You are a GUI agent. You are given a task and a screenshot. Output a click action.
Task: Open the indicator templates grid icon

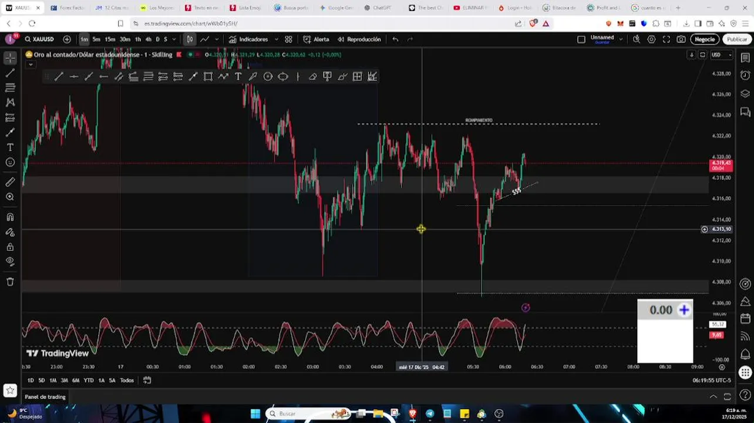288,39
